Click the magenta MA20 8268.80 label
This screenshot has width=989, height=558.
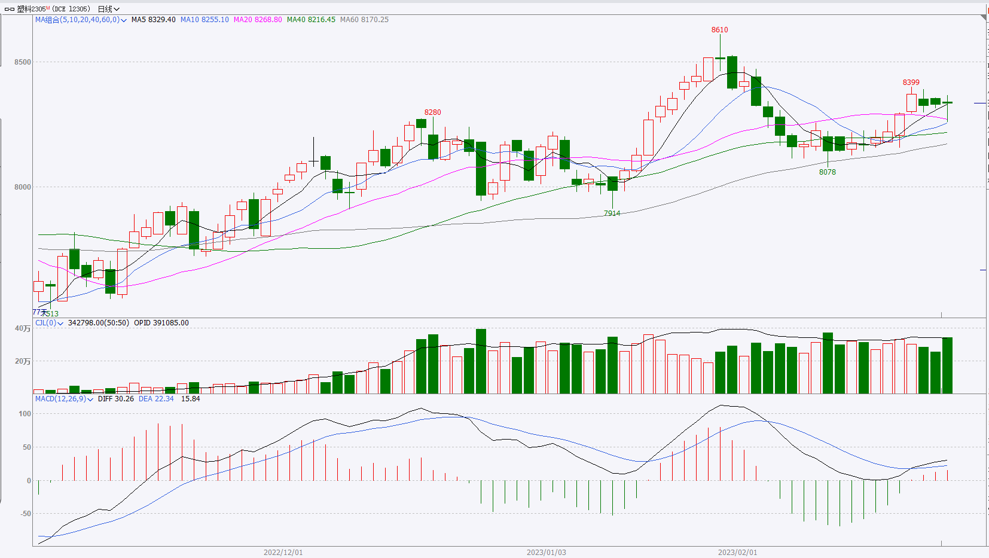(x=258, y=20)
